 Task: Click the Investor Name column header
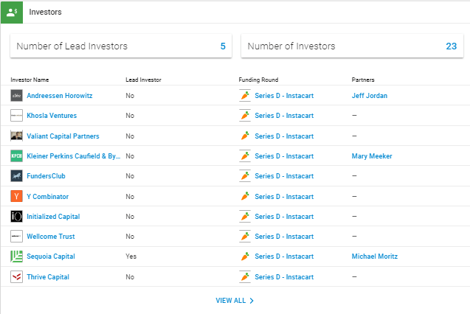[x=30, y=80]
